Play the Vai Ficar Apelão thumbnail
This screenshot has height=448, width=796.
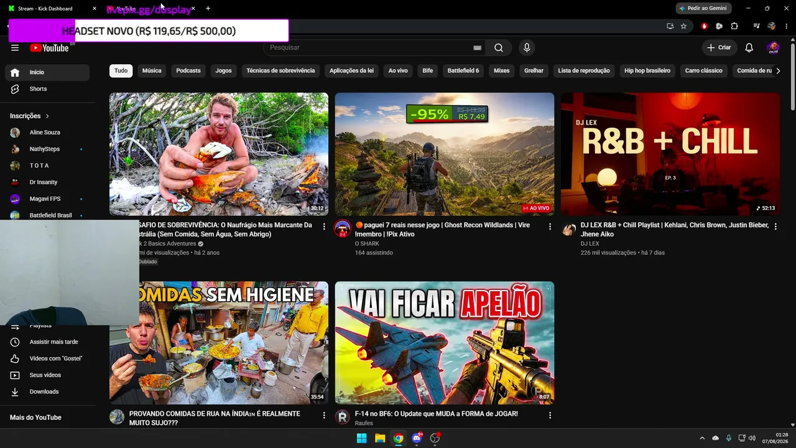click(x=445, y=343)
